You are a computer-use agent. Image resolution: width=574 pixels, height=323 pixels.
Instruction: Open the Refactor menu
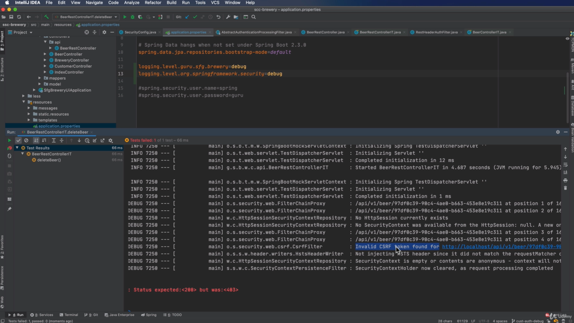(x=152, y=3)
